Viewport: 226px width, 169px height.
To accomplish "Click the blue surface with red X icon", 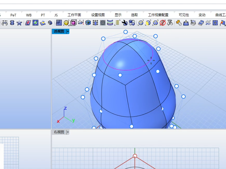I will click(x=28, y=23).
